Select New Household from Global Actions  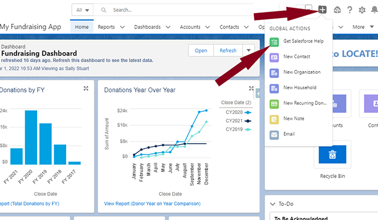coord(299,87)
